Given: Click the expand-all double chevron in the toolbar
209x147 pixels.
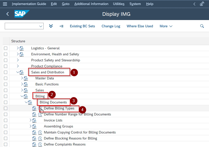Looking at the screenshot, I should [x=51, y=26].
